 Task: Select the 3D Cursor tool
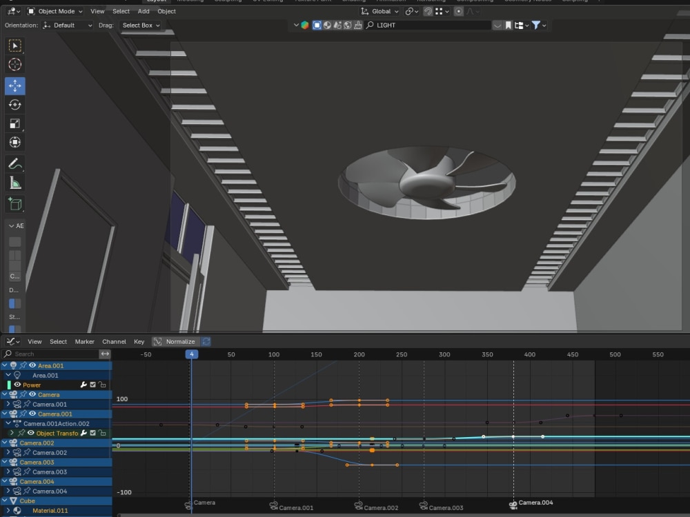tap(15, 65)
